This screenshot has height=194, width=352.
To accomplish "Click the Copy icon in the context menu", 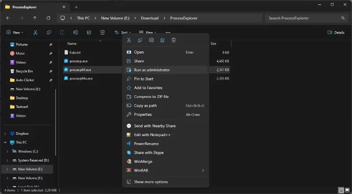I will [x=140, y=40].
